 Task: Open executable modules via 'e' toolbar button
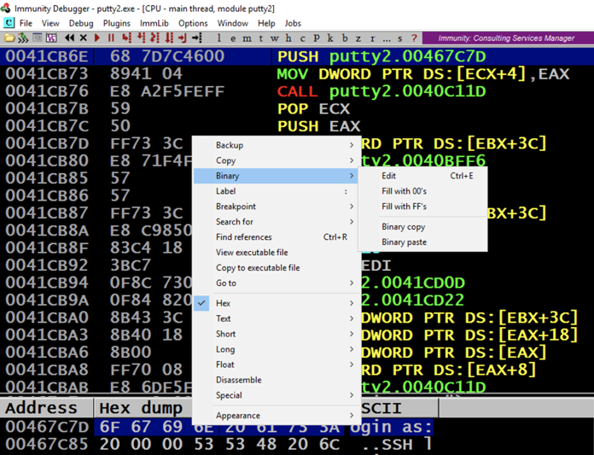click(x=234, y=38)
